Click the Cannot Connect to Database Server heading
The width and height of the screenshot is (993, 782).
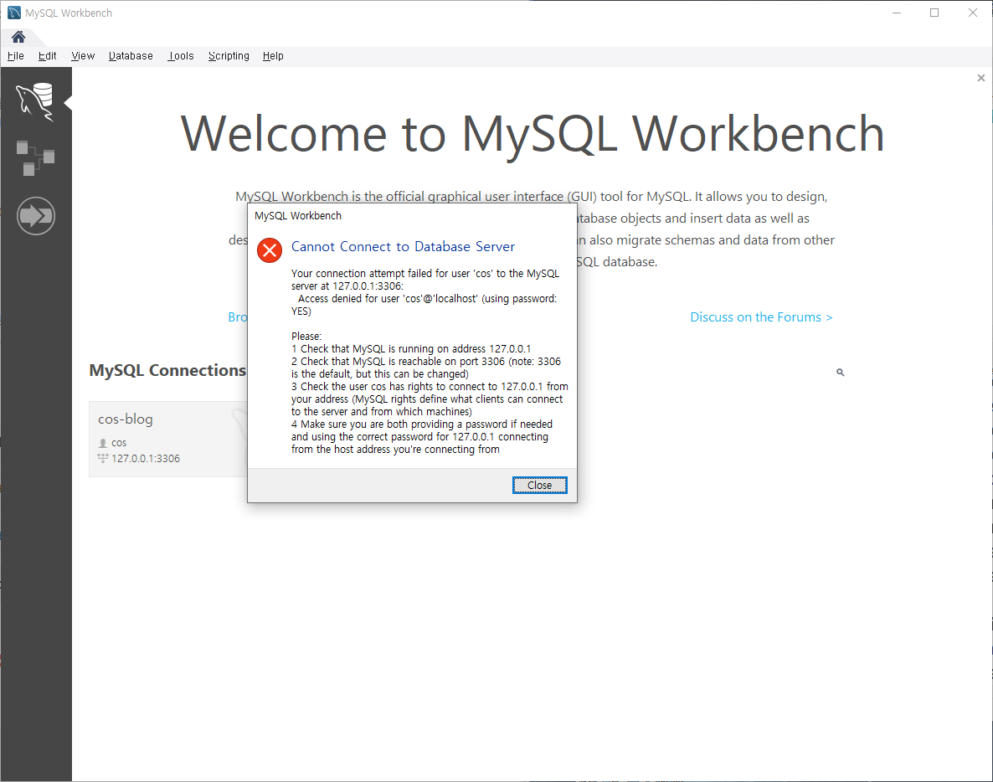[x=403, y=246]
